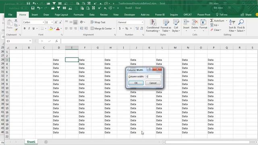Open the Developer ribbon tab

[x=130, y=14]
